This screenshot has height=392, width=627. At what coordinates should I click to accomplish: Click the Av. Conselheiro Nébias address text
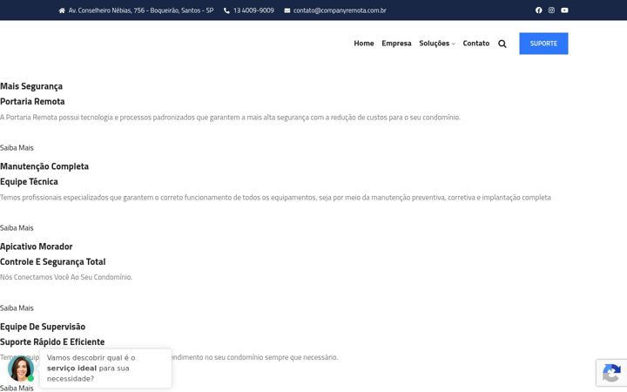click(141, 10)
